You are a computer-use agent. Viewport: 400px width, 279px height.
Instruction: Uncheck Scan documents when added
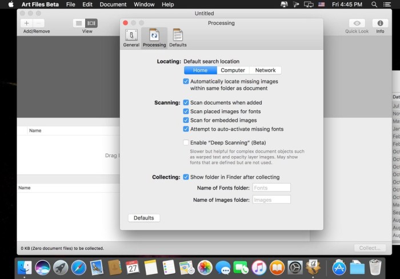186,102
